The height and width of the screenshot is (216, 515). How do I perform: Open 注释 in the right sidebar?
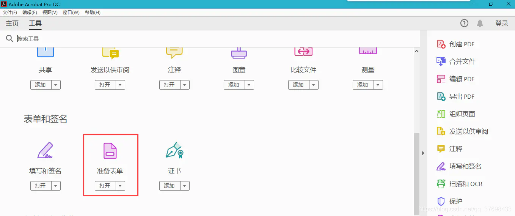[x=450, y=149]
